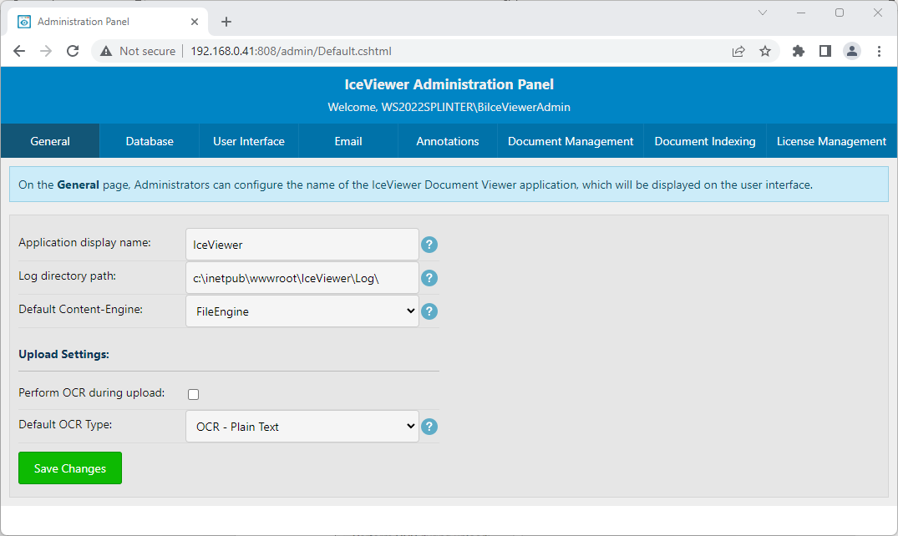Click help icon beside Default Content-Engine
This screenshot has width=898, height=536.
429,311
